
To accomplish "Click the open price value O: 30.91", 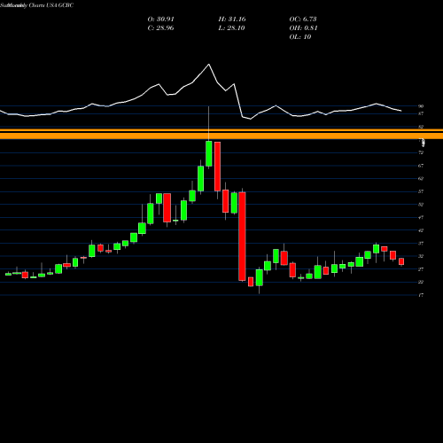I will coord(160,19).
